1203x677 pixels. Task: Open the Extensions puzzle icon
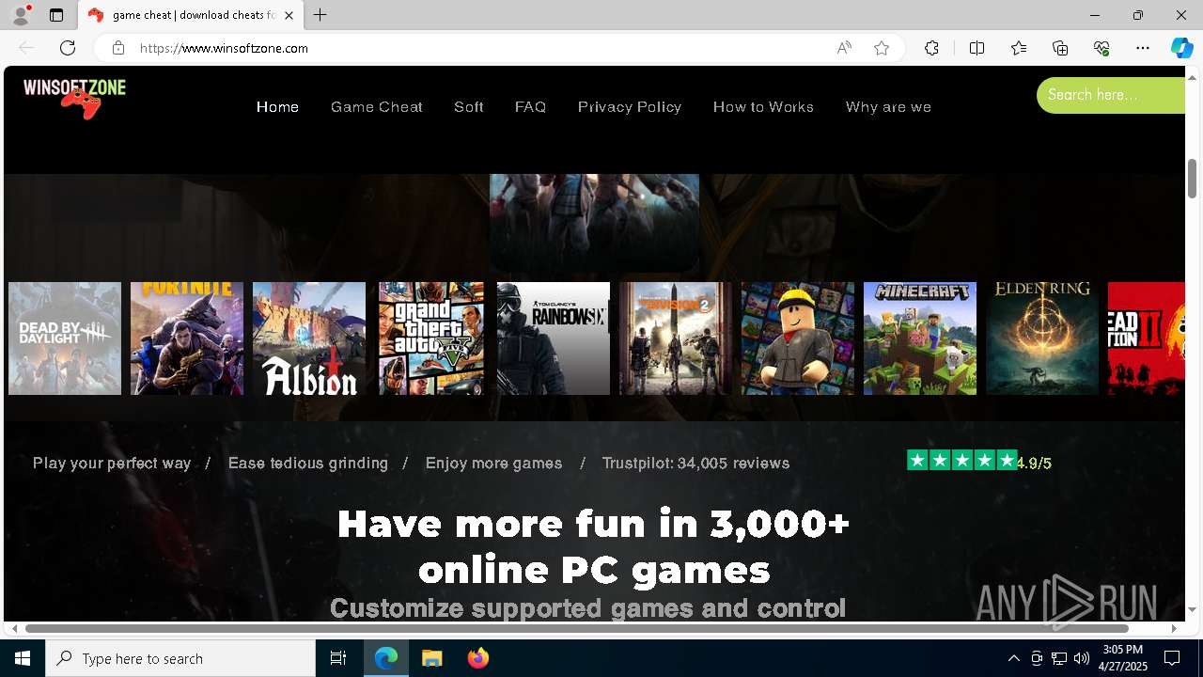point(931,48)
